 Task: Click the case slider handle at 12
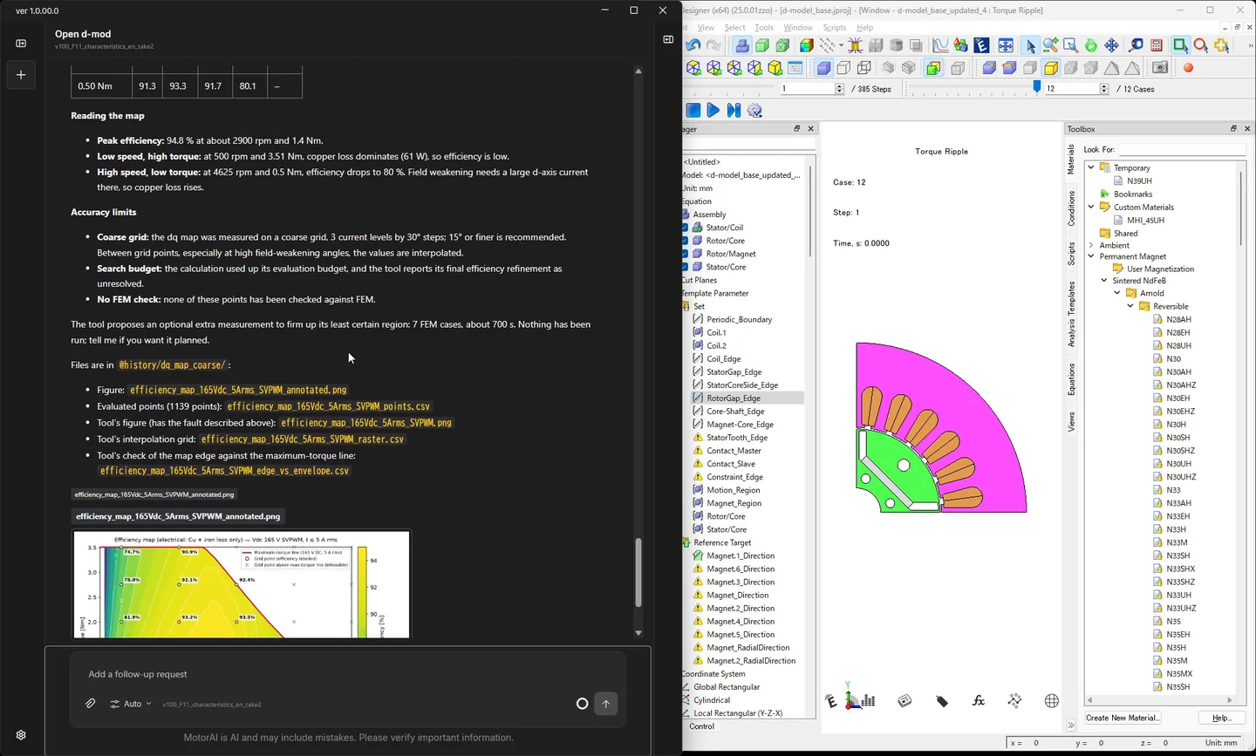click(1037, 87)
